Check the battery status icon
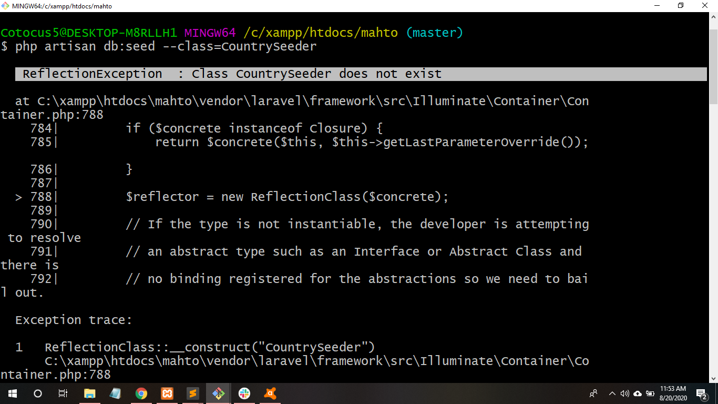This screenshot has width=718, height=404. [x=650, y=393]
